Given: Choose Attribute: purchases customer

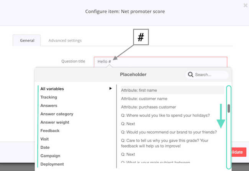Looking at the screenshot, I should [149, 107].
